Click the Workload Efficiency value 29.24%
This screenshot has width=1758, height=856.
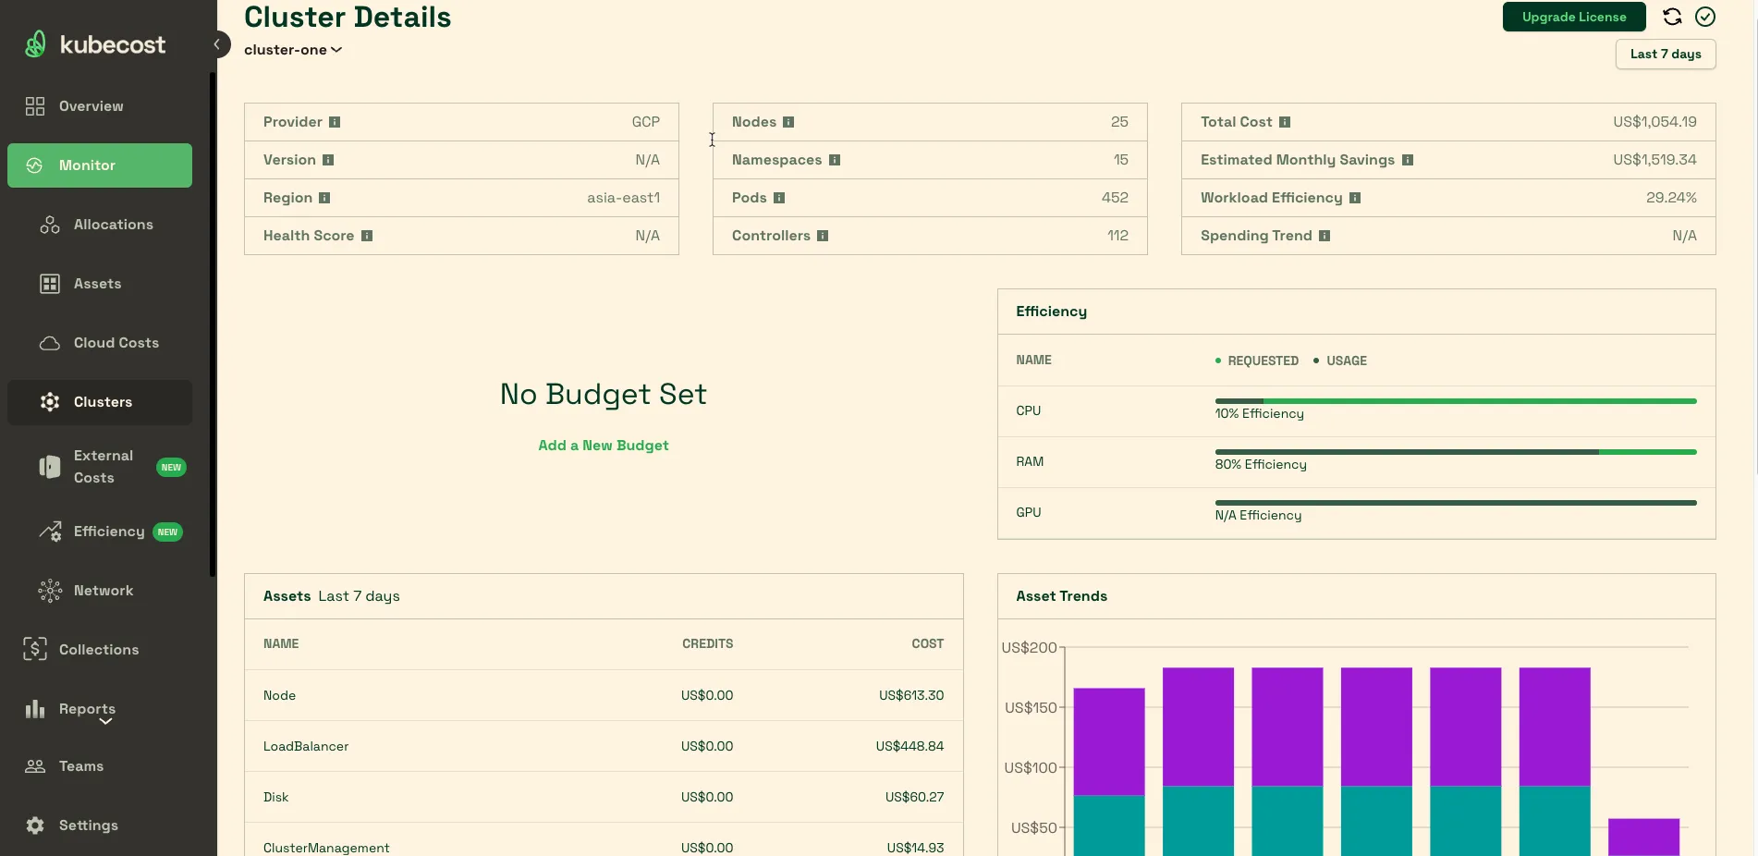click(x=1671, y=198)
